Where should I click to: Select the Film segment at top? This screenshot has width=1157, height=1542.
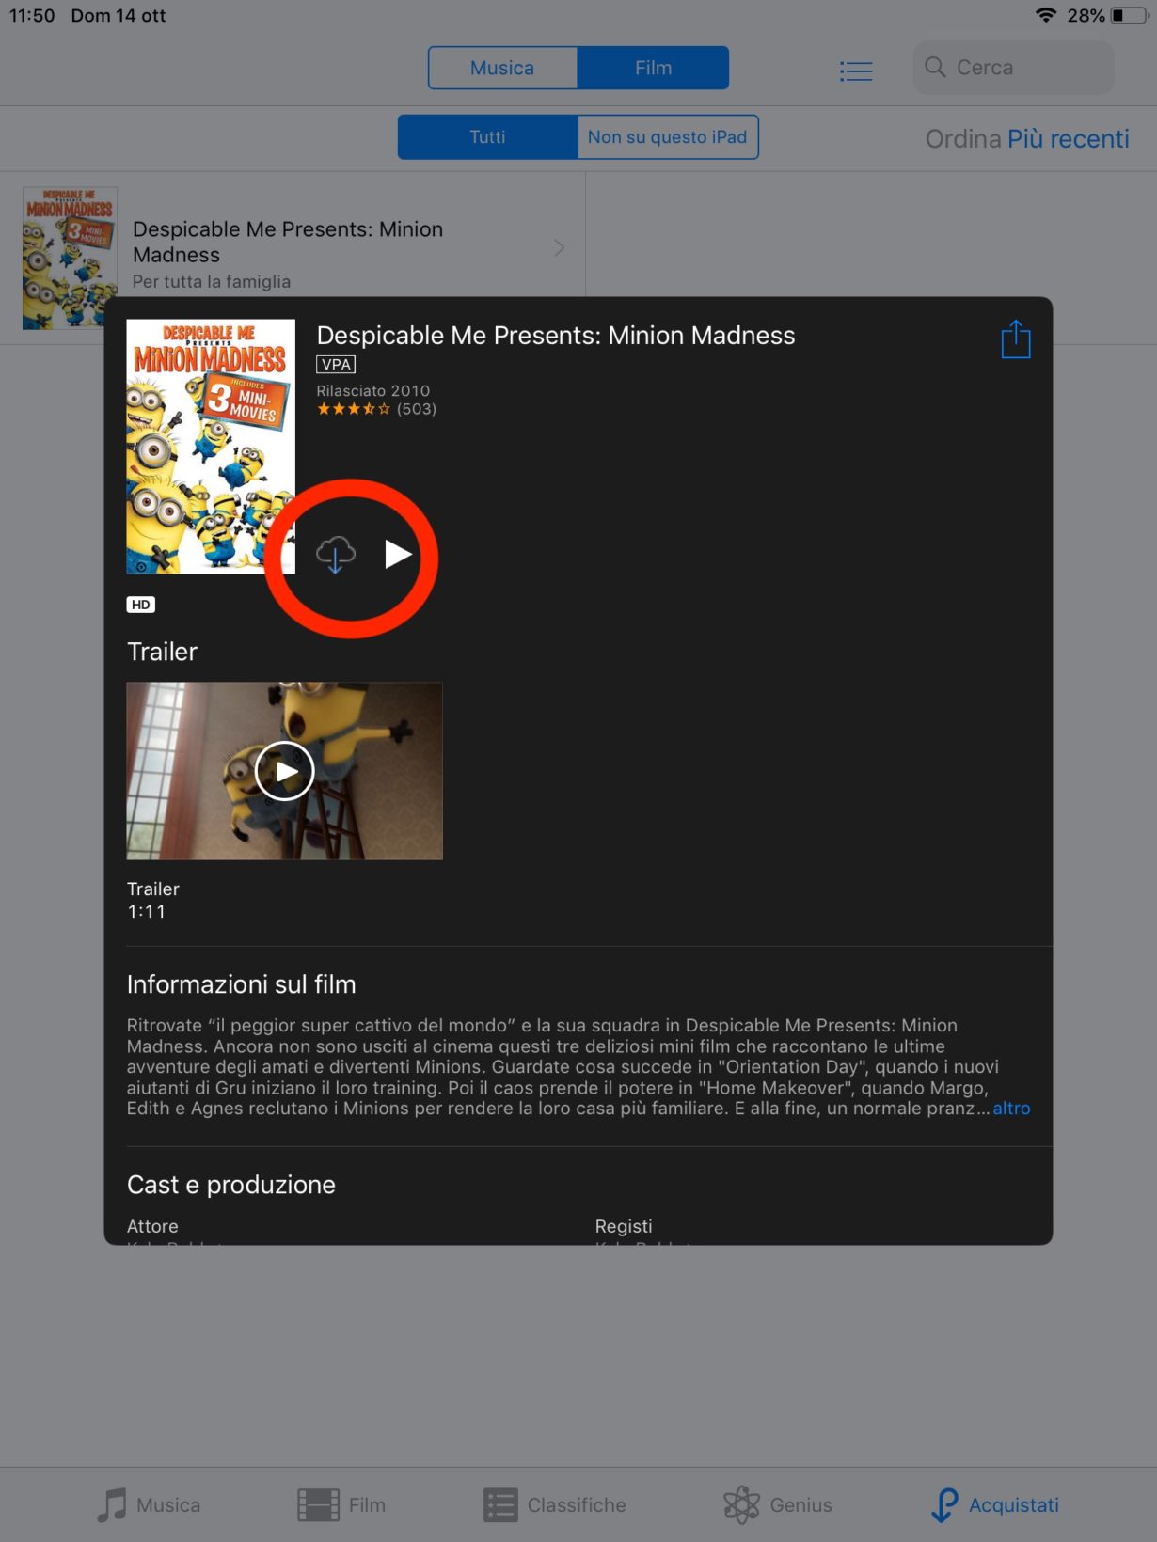[653, 68]
